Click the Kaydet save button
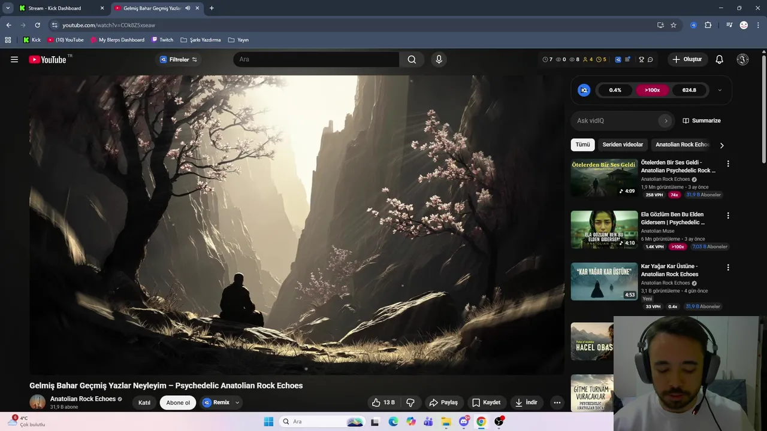This screenshot has height=431, width=767. click(486, 402)
